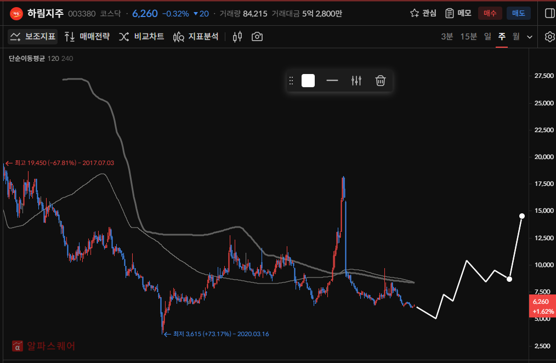Change chart type with candlestick icon

pyautogui.click(x=237, y=37)
